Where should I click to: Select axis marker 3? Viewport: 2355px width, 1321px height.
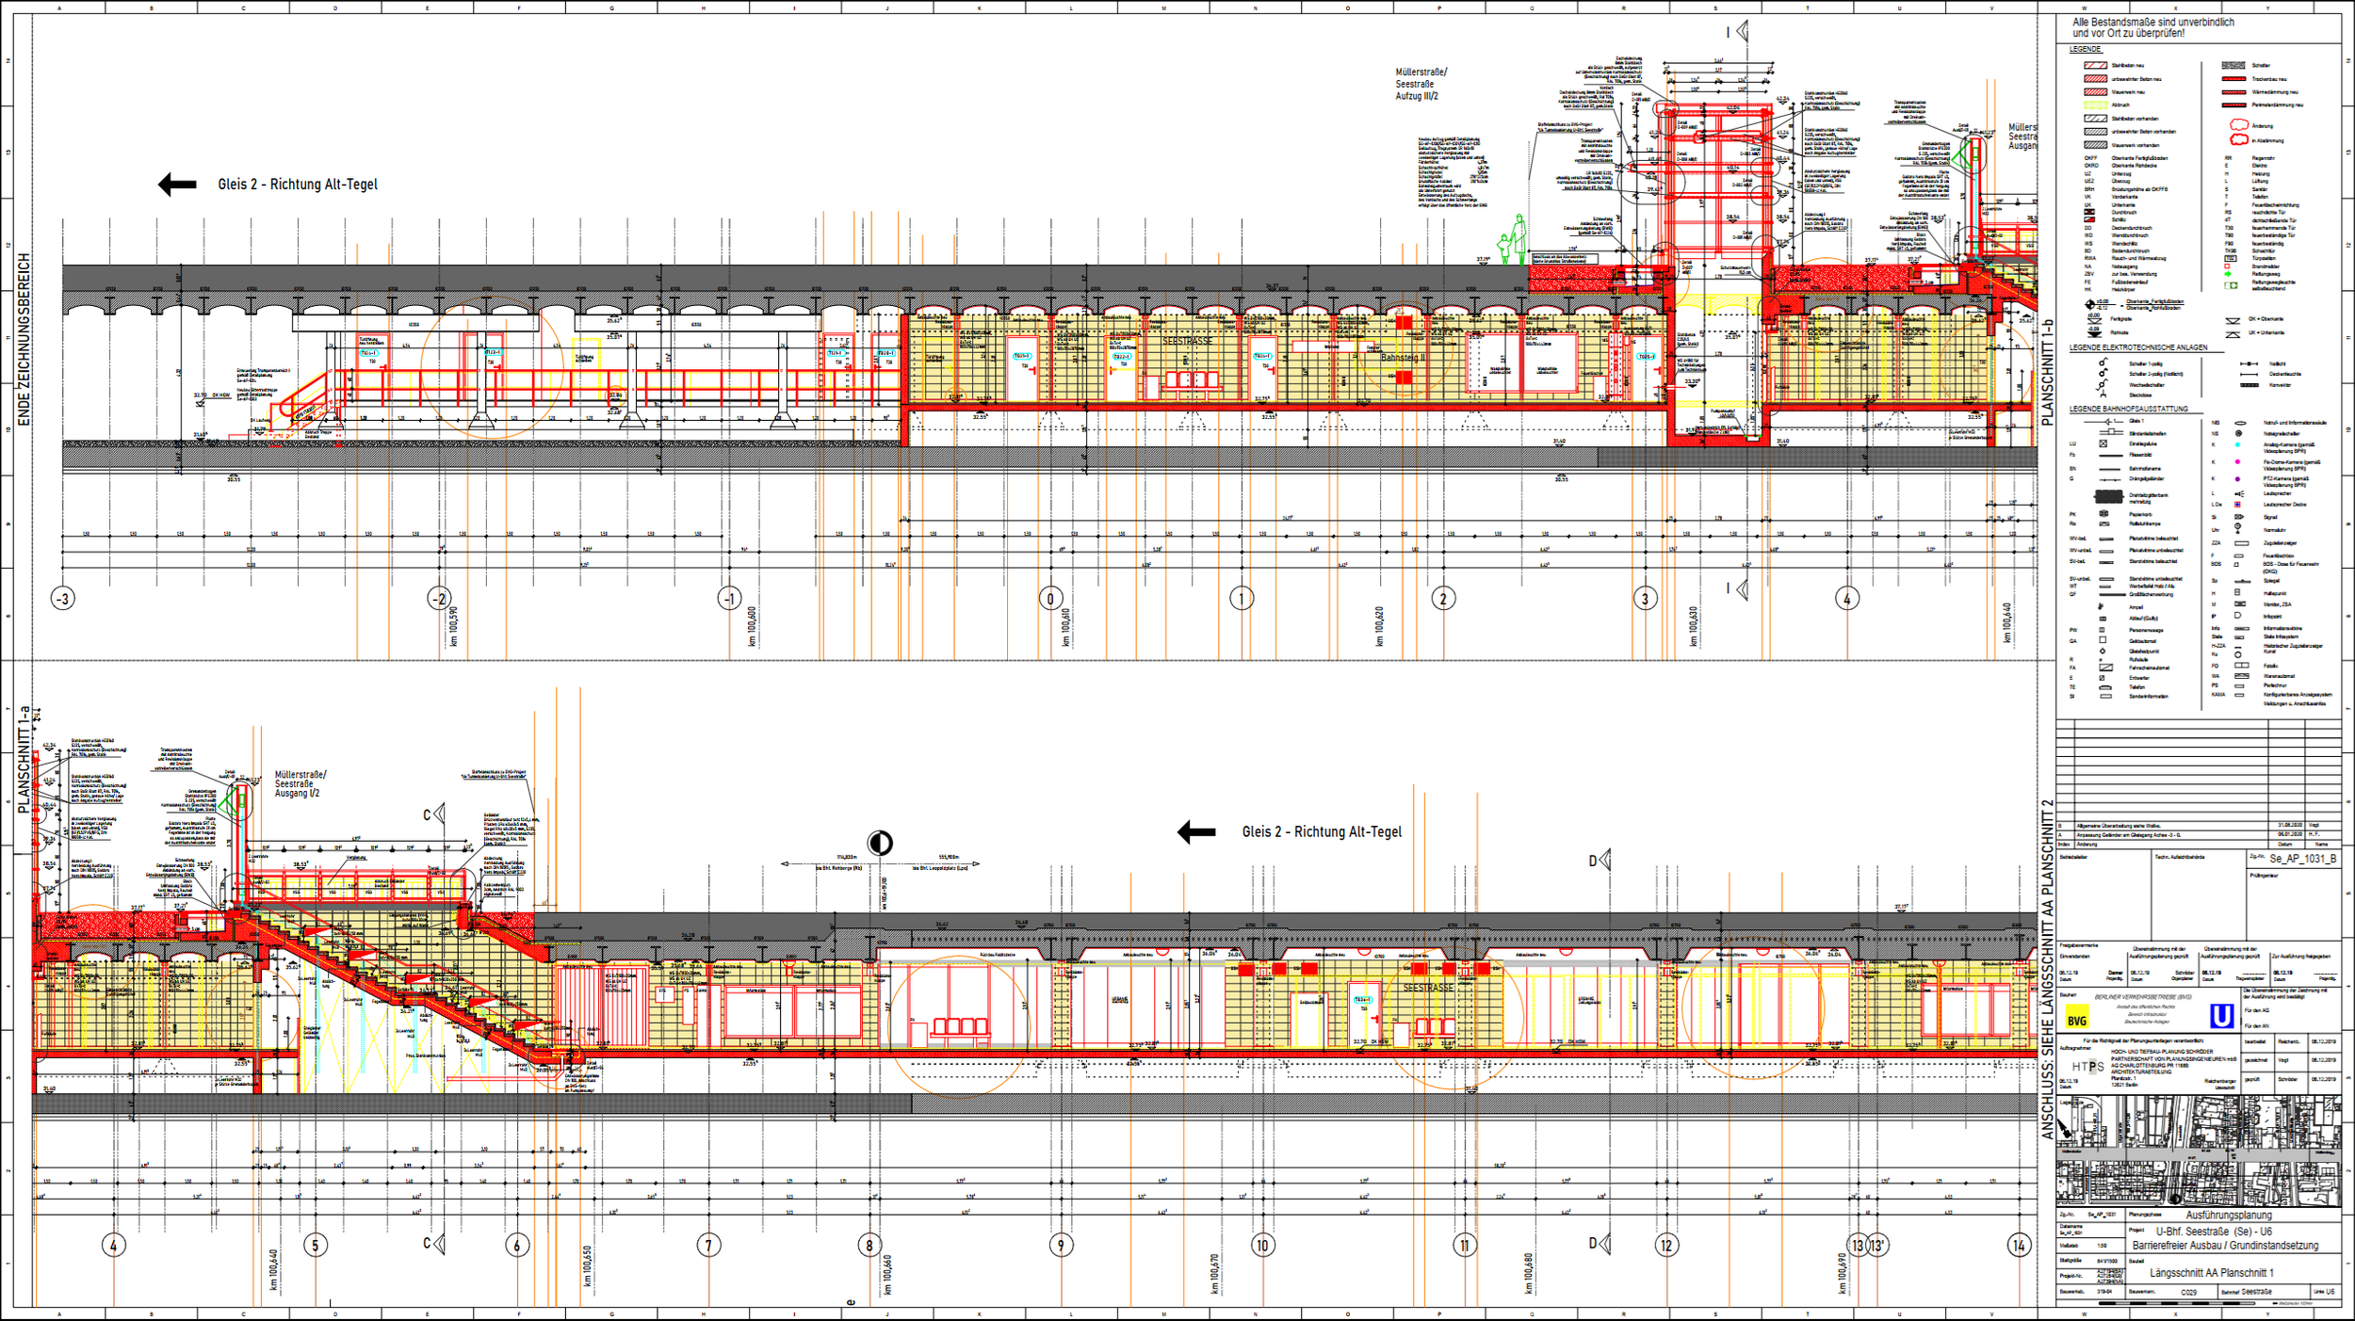click(1646, 599)
